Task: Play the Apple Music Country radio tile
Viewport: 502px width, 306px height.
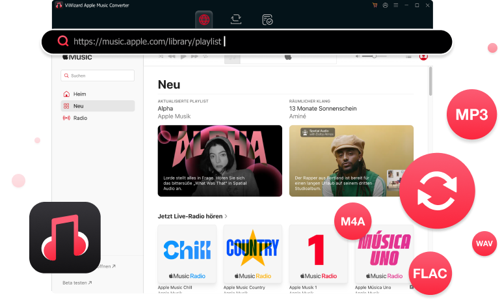Action: (x=252, y=254)
